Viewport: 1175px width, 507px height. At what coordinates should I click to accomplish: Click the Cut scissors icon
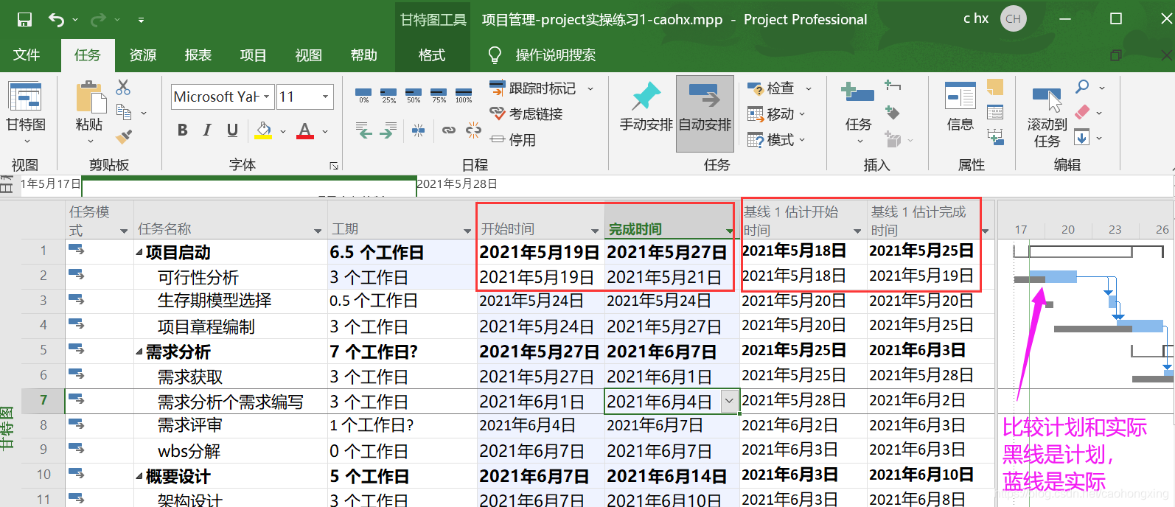123,88
